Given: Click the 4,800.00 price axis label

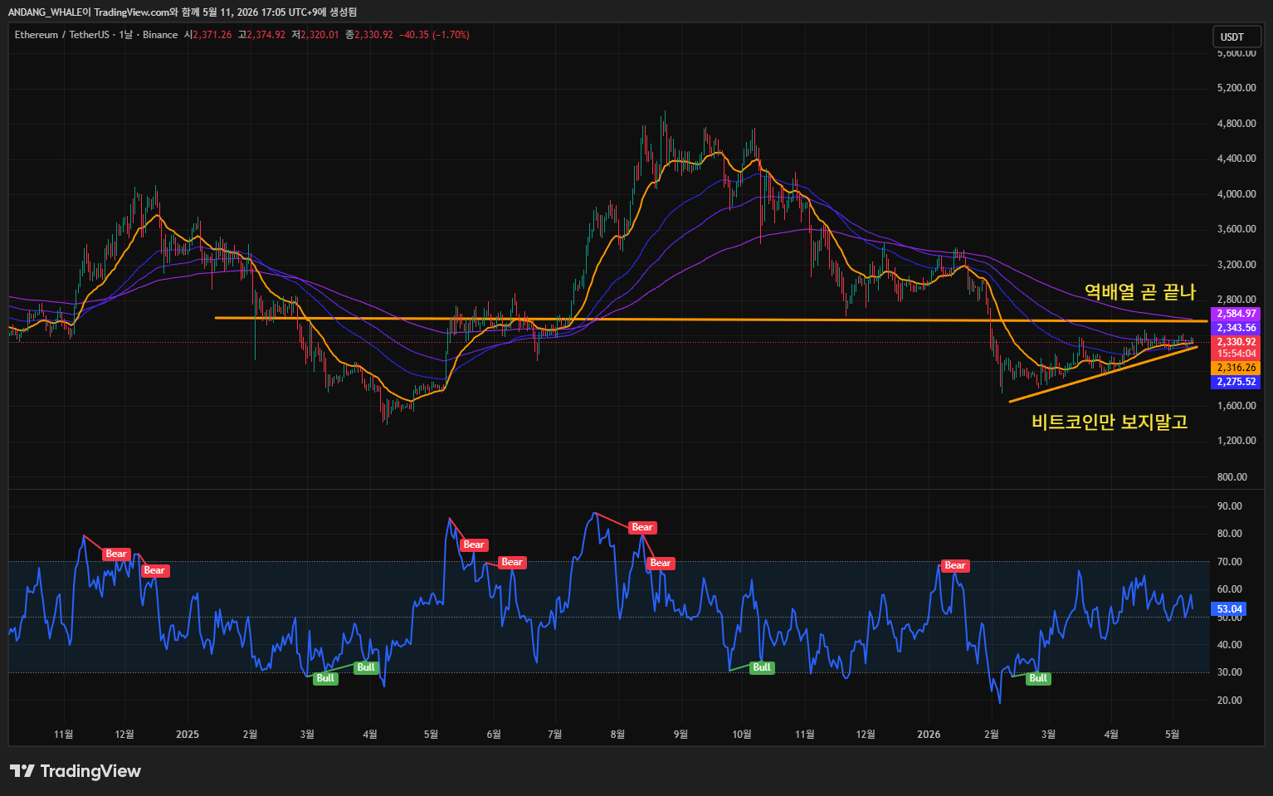Looking at the screenshot, I should pyautogui.click(x=1236, y=124).
